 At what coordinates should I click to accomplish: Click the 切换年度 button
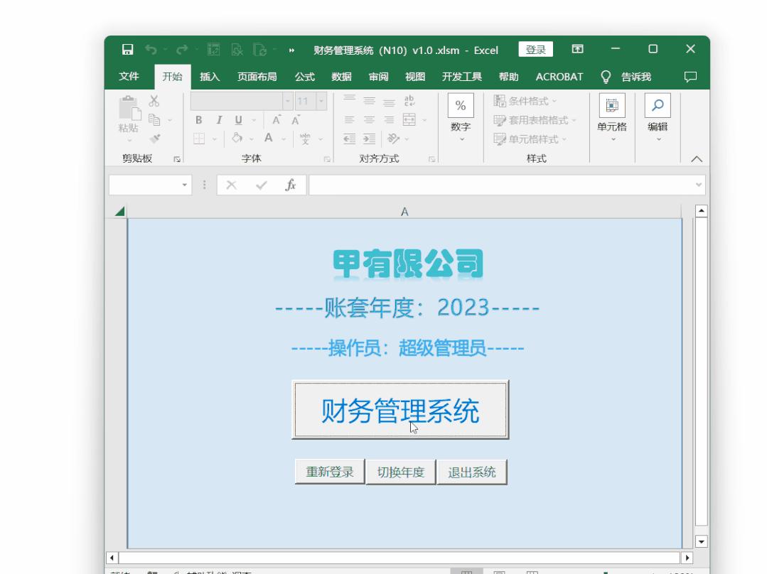click(x=400, y=471)
